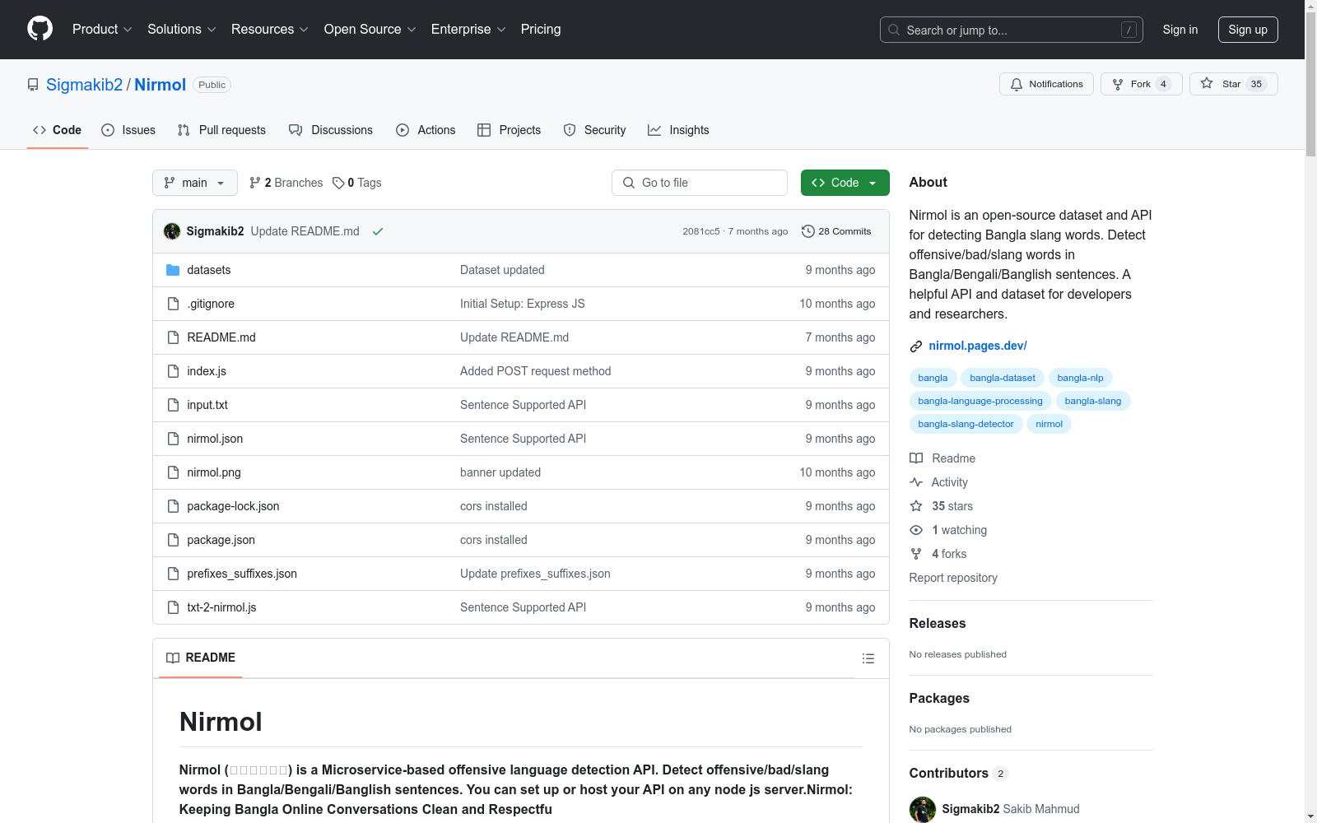This screenshot has width=1317, height=823.
Task: Open the nirmol.pages.dev website link
Action: click(978, 346)
